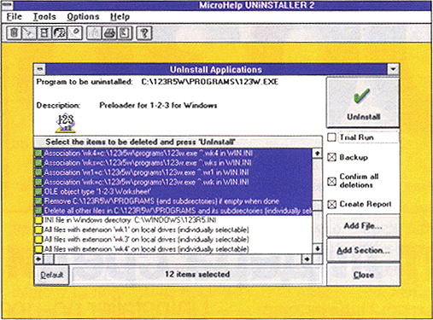Select the "All files with extension 'wk3'" row text
Image resolution: width=433 pixels, height=320 pixels.
(146, 240)
